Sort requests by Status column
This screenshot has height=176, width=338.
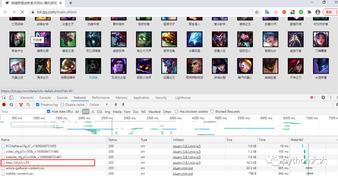click(124, 140)
